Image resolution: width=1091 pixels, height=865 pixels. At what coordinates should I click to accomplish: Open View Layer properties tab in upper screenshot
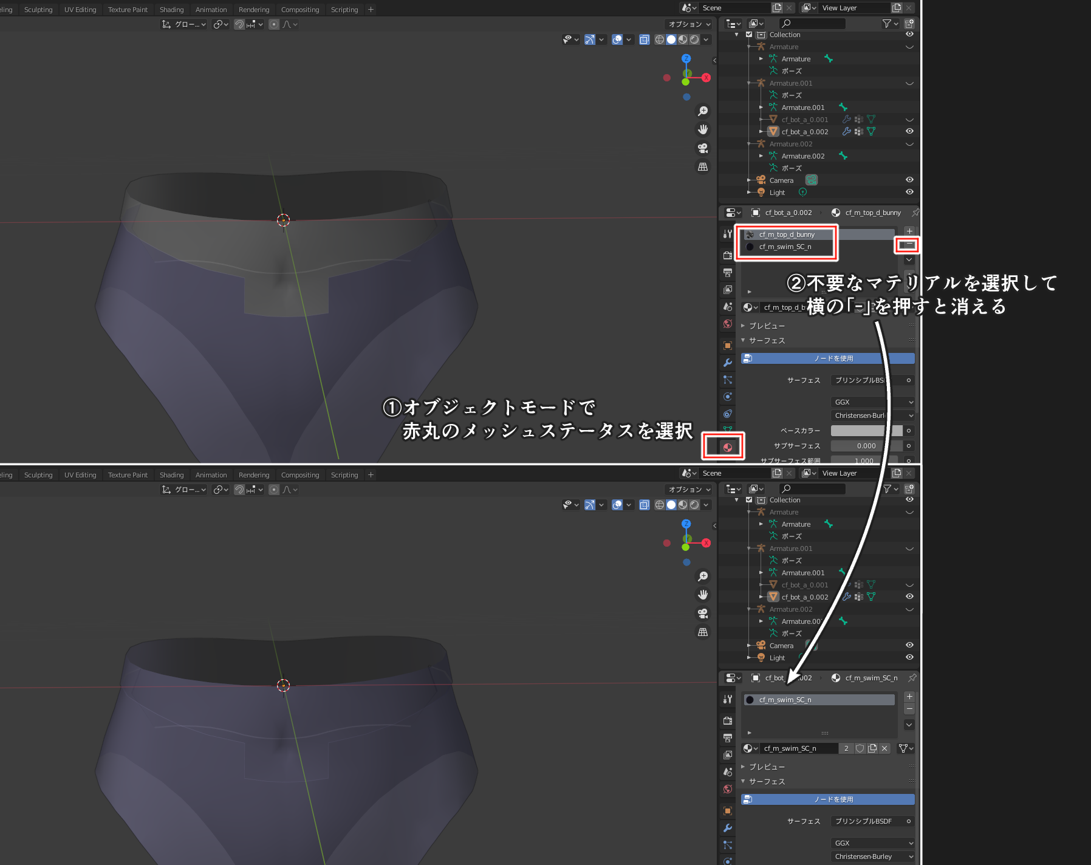pyautogui.click(x=727, y=289)
